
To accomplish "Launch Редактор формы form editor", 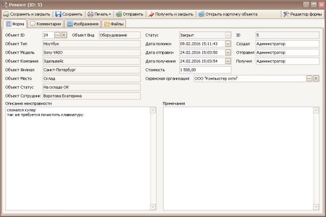I will coord(301,14).
